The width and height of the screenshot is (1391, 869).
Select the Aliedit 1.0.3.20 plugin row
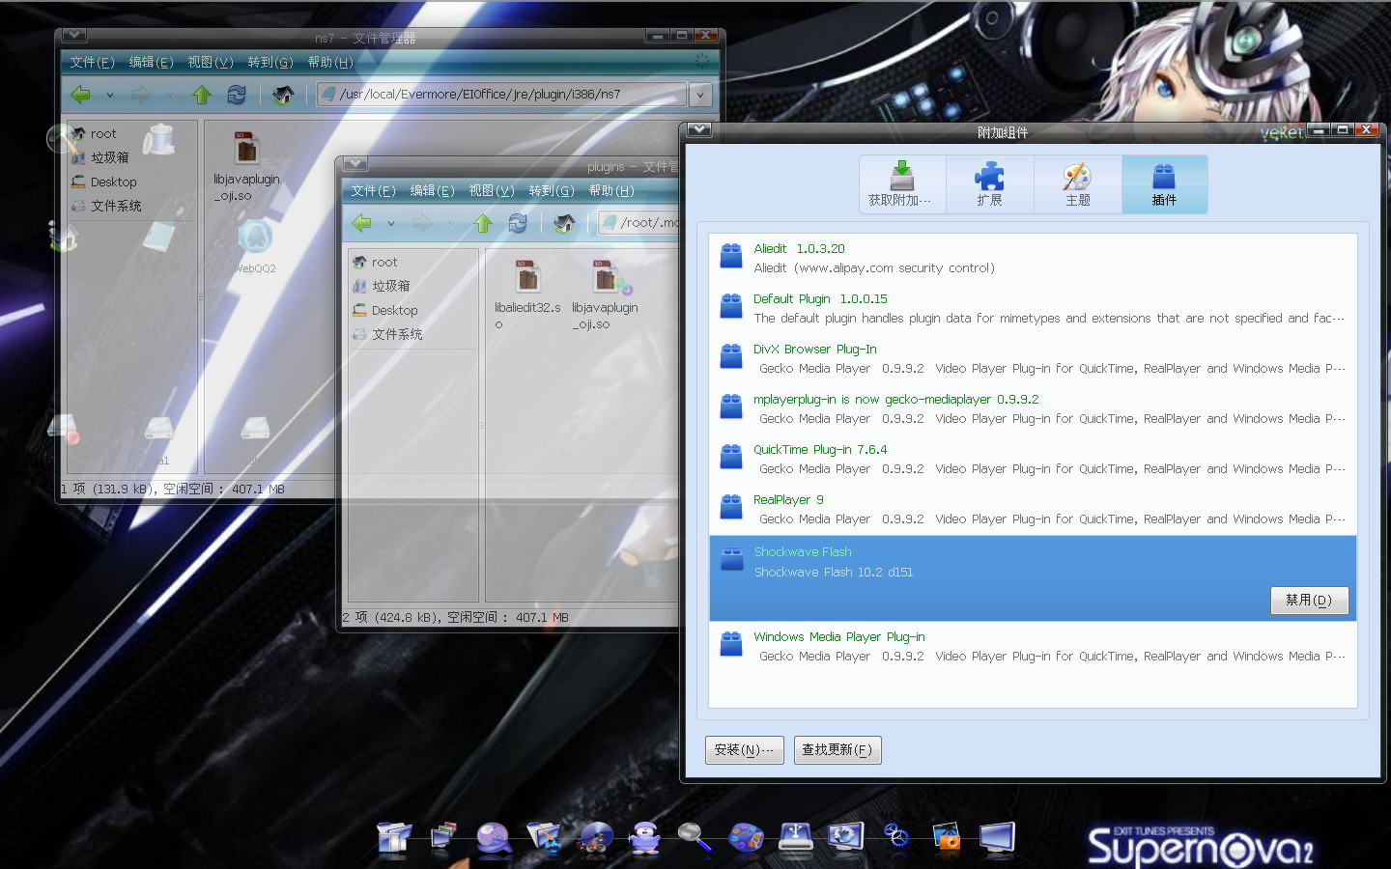tap(1033, 259)
